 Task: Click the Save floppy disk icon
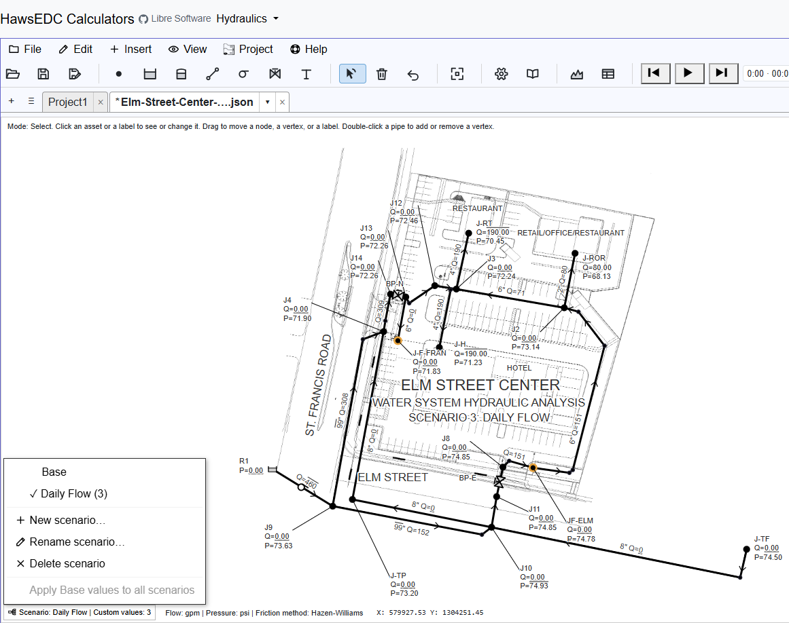click(43, 74)
